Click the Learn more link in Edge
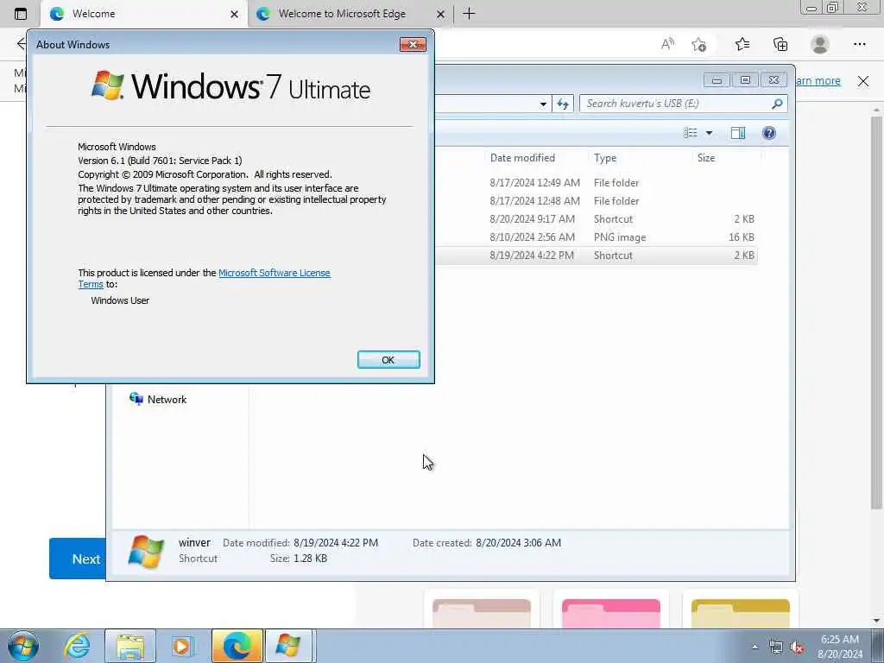 (x=818, y=80)
